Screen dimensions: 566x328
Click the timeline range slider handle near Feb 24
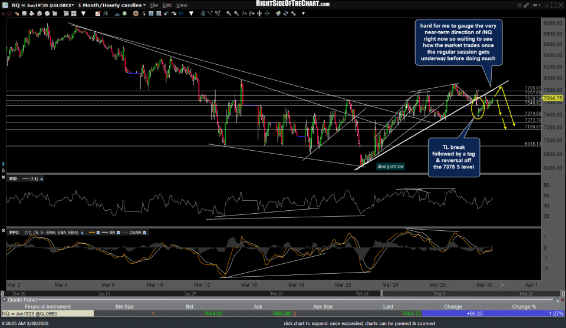pyautogui.click(x=382, y=294)
